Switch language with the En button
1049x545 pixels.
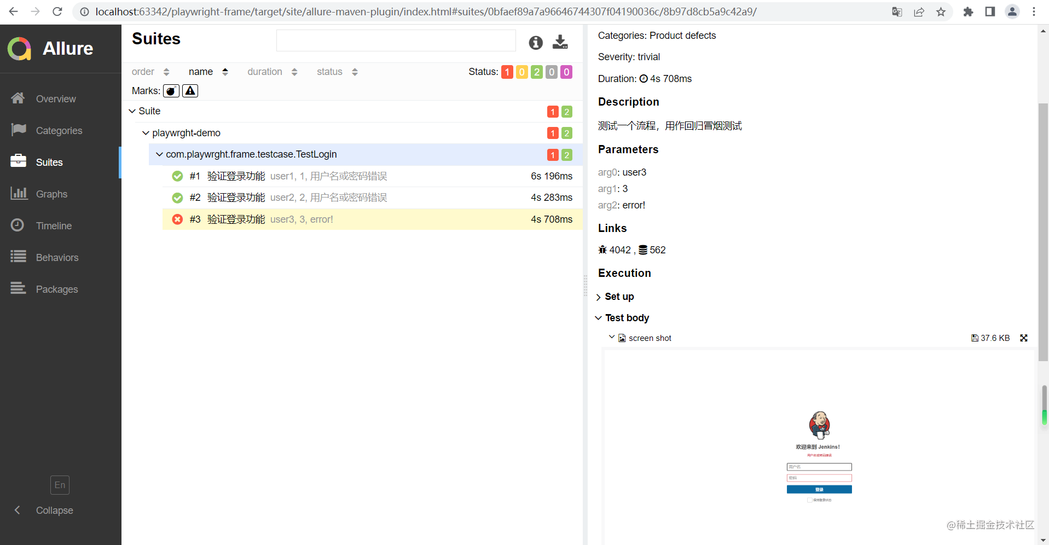coord(60,485)
